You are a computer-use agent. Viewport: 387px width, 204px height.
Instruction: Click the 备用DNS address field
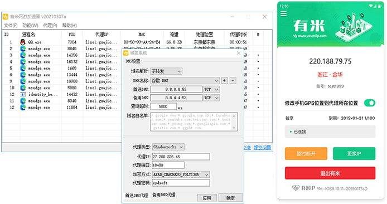tap(176, 98)
